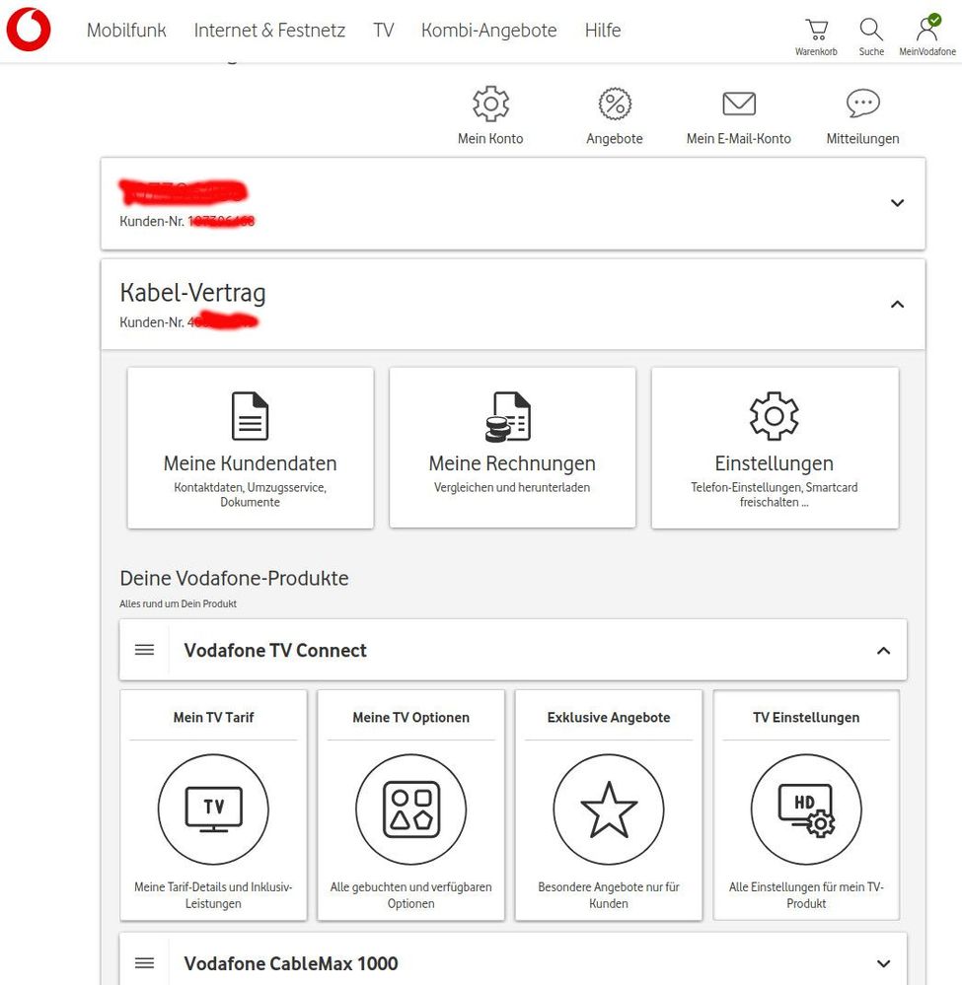This screenshot has height=985, width=962.
Task: Click the Exklusive Angebote star icon
Action: pos(609,809)
